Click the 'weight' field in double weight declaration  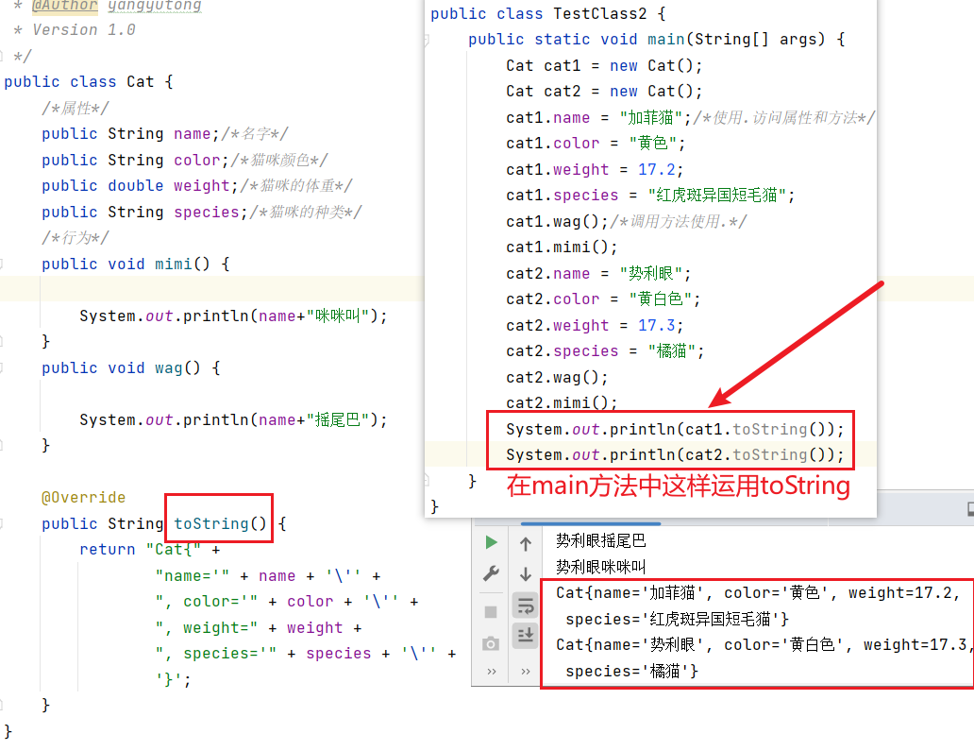click(x=202, y=185)
